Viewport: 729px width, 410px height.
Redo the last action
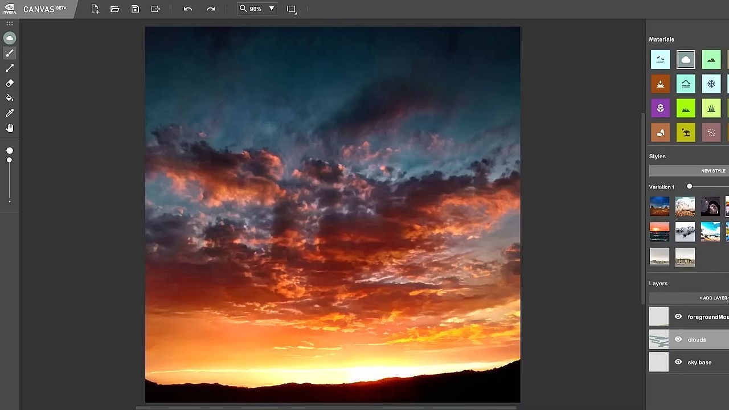pos(211,9)
